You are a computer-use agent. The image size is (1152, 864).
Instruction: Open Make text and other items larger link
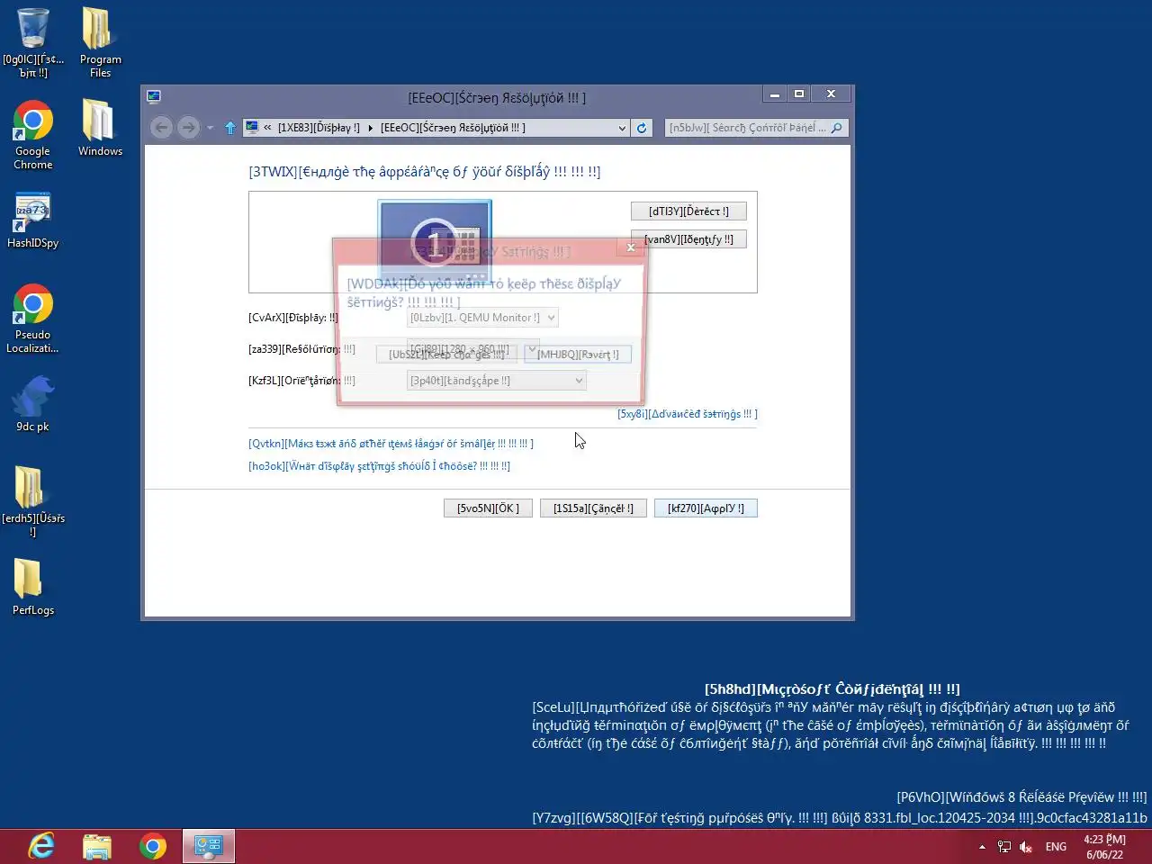[391, 444]
